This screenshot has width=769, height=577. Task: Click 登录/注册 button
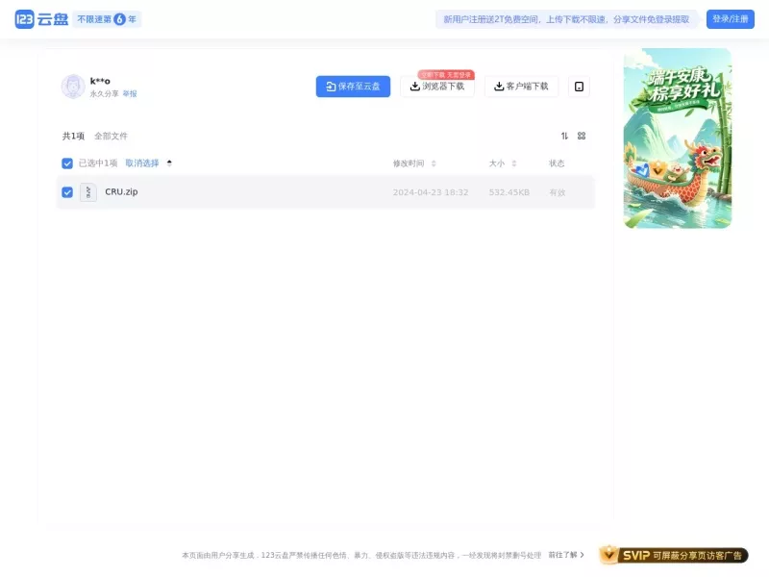click(731, 19)
